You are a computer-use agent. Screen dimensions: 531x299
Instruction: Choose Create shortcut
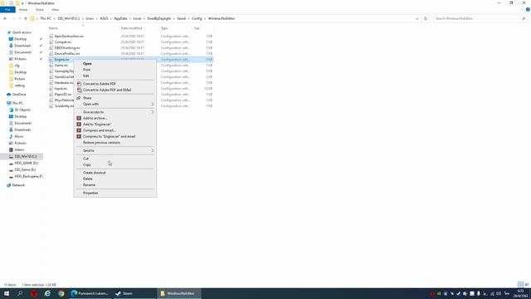[x=95, y=173]
